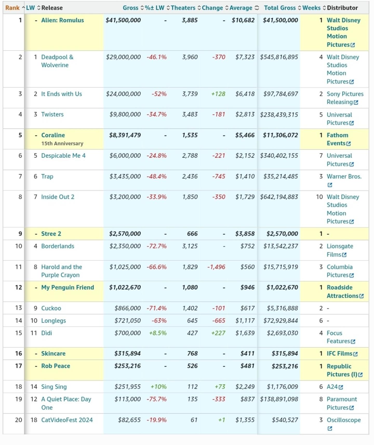The height and width of the screenshot is (445, 374).
Task: Sort by the LW column header
Action: click(33, 8)
